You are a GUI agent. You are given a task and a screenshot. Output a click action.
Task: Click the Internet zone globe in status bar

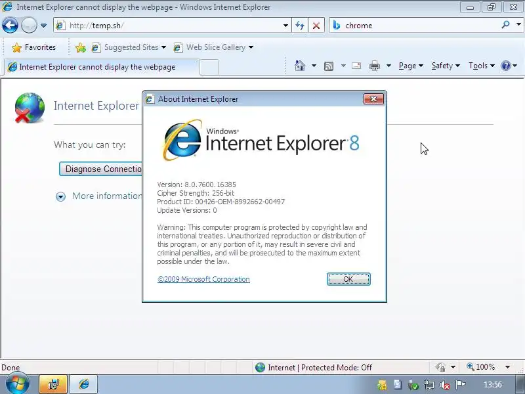tap(260, 368)
